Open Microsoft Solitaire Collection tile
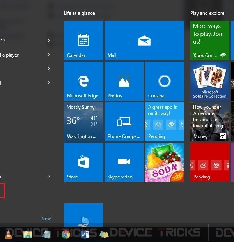 (x=210, y=81)
